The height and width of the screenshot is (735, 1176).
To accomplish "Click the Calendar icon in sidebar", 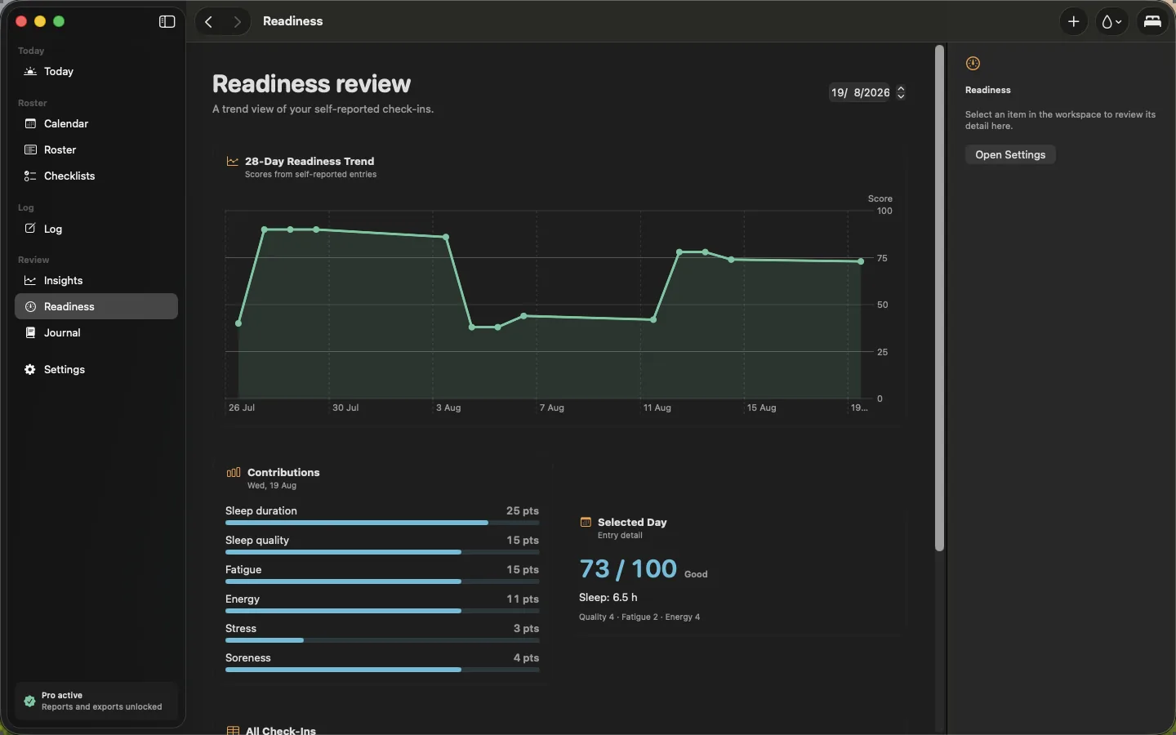I will pyautogui.click(x=30, y=124).
